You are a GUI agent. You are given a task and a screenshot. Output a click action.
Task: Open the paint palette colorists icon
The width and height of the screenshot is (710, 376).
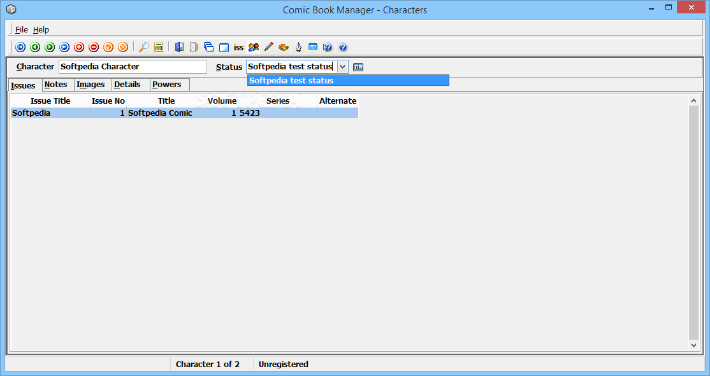tap(284, 47)
